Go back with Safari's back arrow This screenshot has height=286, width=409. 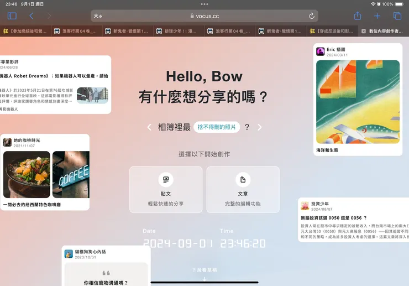pyautogui.click(x=32, y=16)
